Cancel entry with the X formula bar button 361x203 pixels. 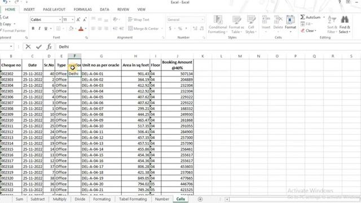pyautogui.click(x=28, y=47)
